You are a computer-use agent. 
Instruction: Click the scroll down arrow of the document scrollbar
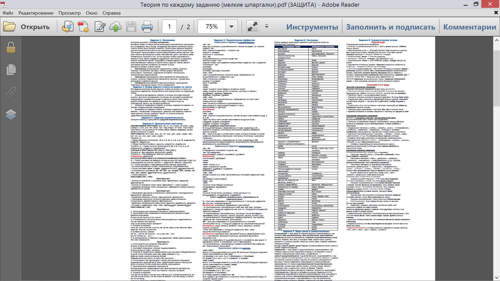[496, 277]
